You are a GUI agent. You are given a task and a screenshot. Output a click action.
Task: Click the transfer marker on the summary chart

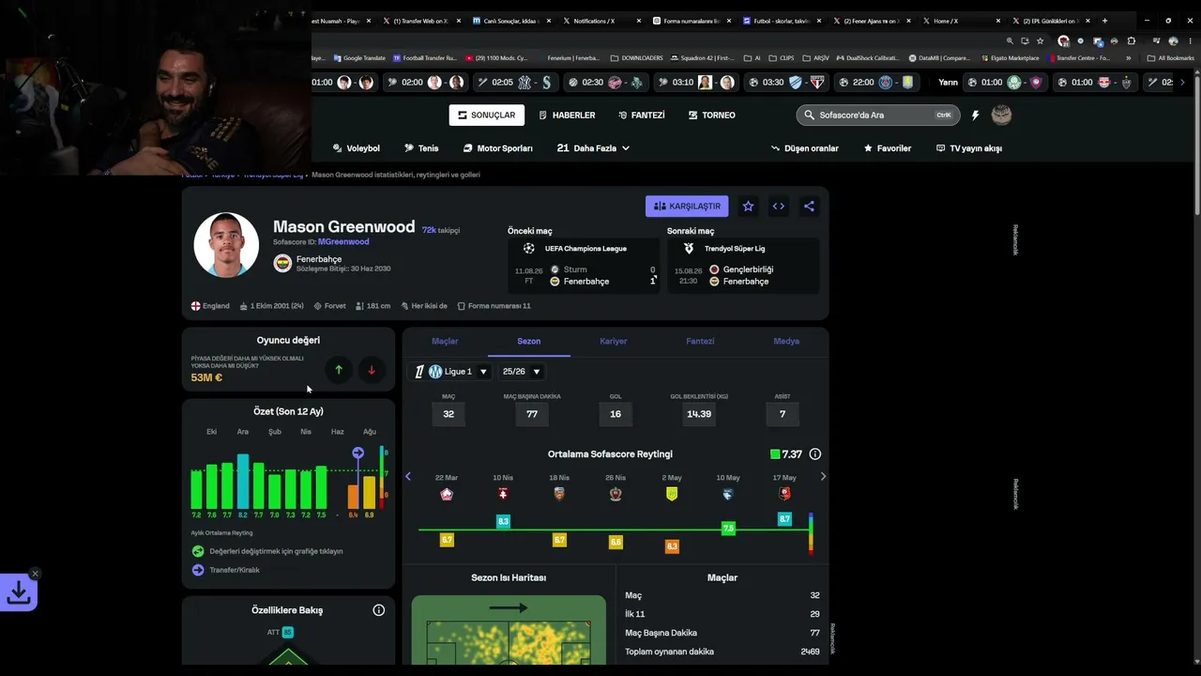tap(357, 453)
